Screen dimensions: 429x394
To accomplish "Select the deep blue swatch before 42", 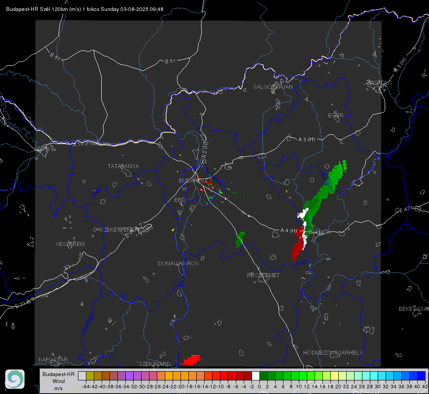I will tap(422, 376).
